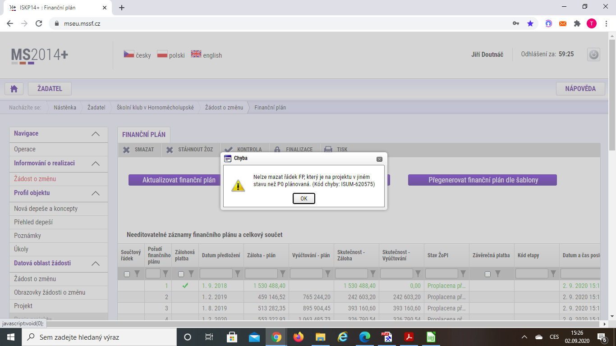This screenshot has width=616, height=346.
Task: Open Nová depeše a koncepty
Action: tap(46, 209)
